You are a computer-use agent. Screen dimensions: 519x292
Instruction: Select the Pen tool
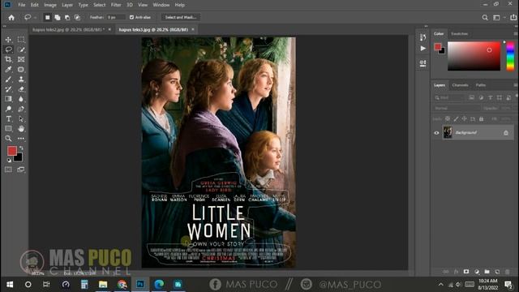(x=21, y=109)
